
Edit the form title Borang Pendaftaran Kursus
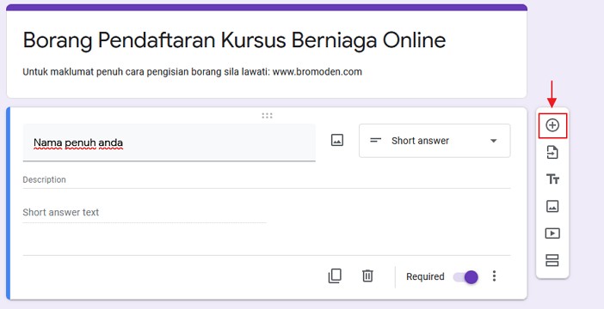234,40
